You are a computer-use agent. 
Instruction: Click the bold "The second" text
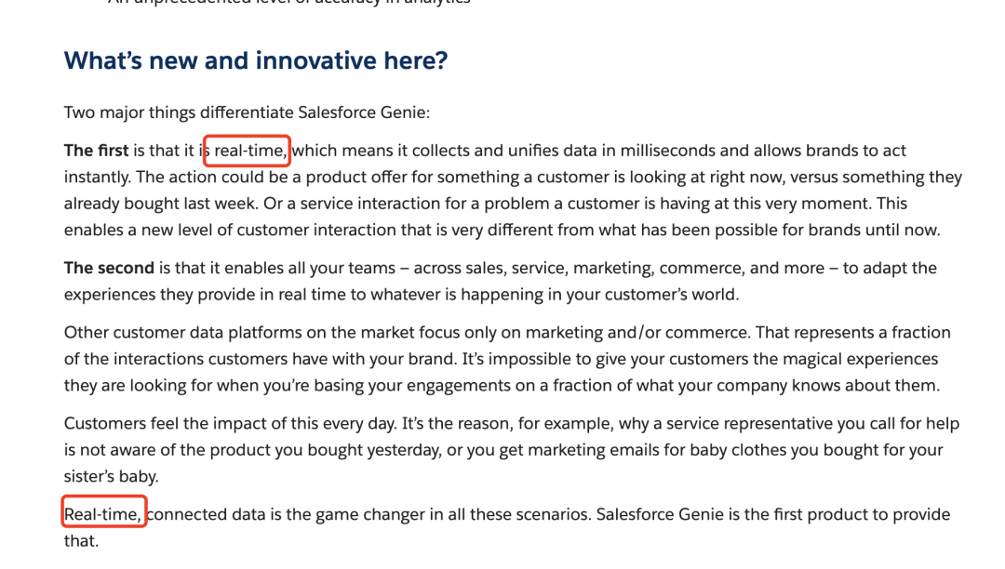tap(109, 268)
